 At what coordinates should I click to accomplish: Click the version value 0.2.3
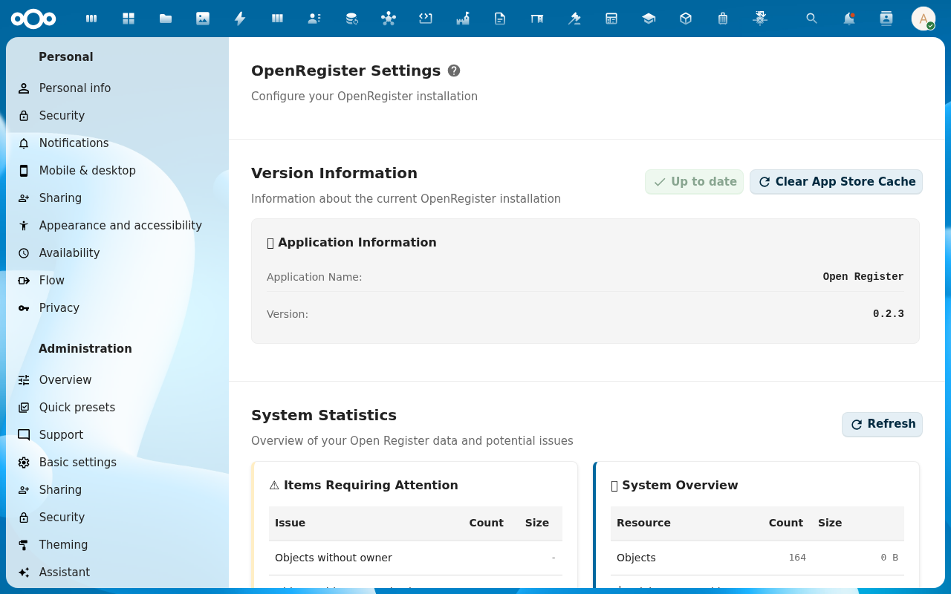pyautogui.click(x=888, y=314)
